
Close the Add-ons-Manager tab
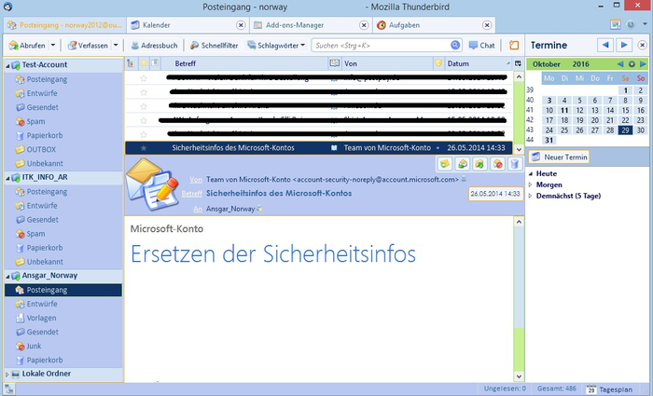364,25
